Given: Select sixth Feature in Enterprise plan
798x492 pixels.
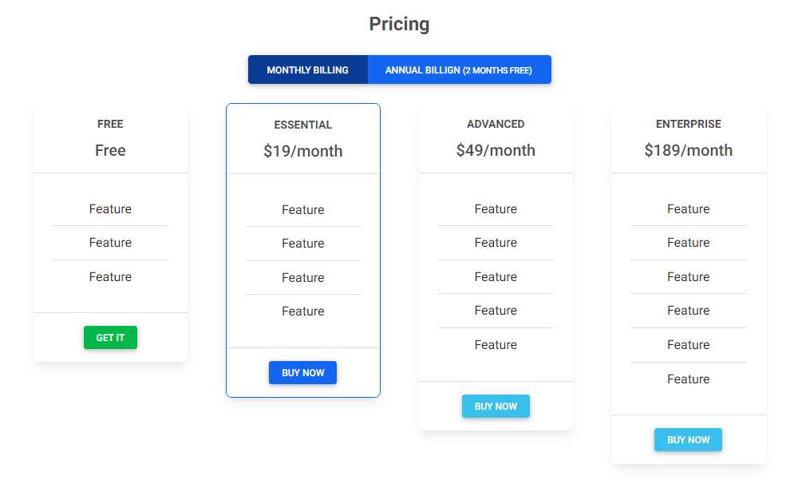Looking at the screenshot, I should [689, 379].
